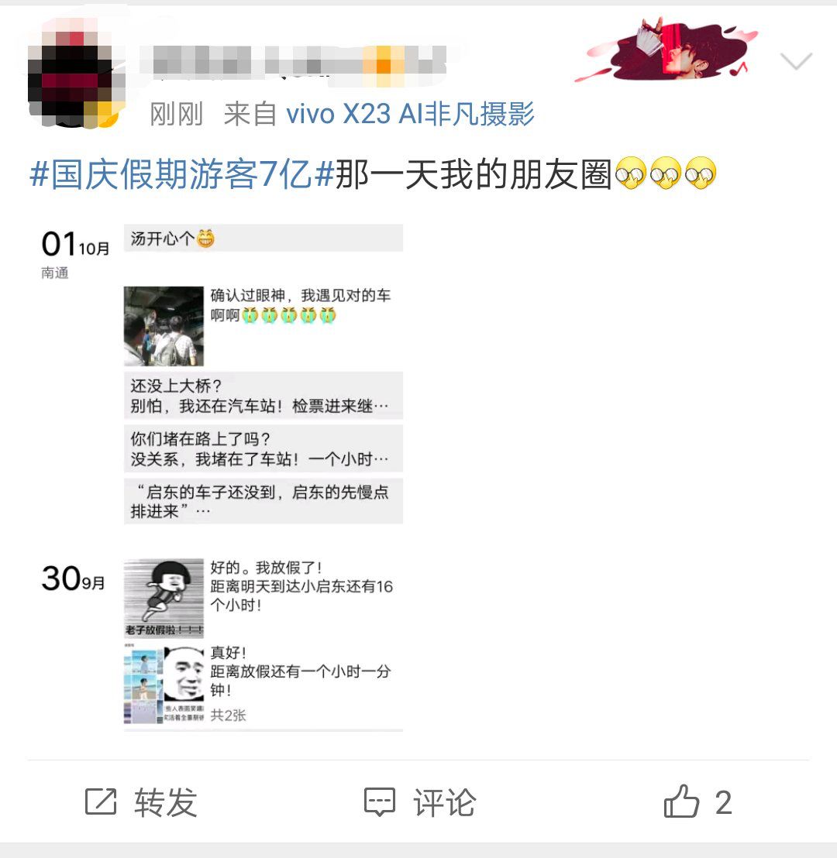837x858 pixels.
Task: Tap the 还没上大桥 text entry
Action: (263, 396)
